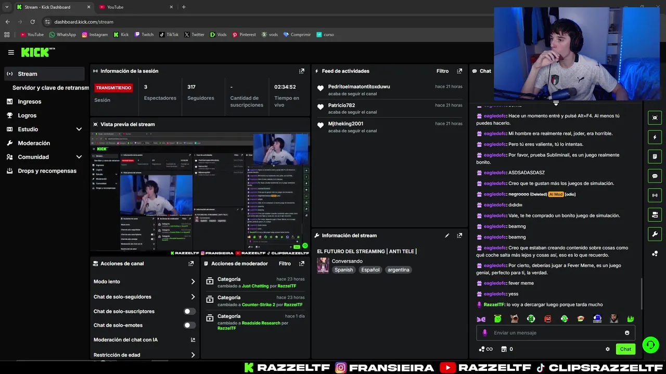
Task: Pop out the Información del stream panel
Action: [459, 235]
